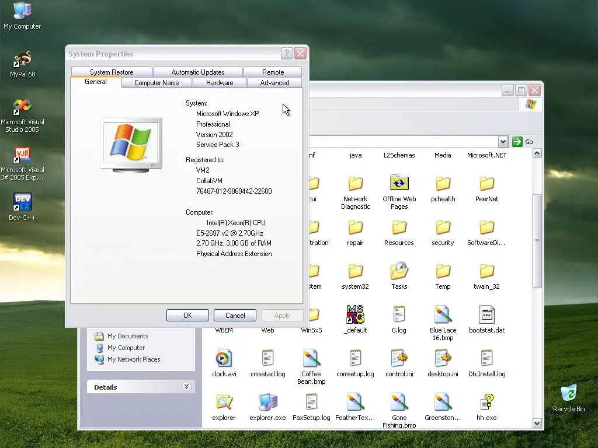Switch to the Automatic Updates tab
Image resolution: width=598 pixels, height=448 pixels.
coord(198,72)
